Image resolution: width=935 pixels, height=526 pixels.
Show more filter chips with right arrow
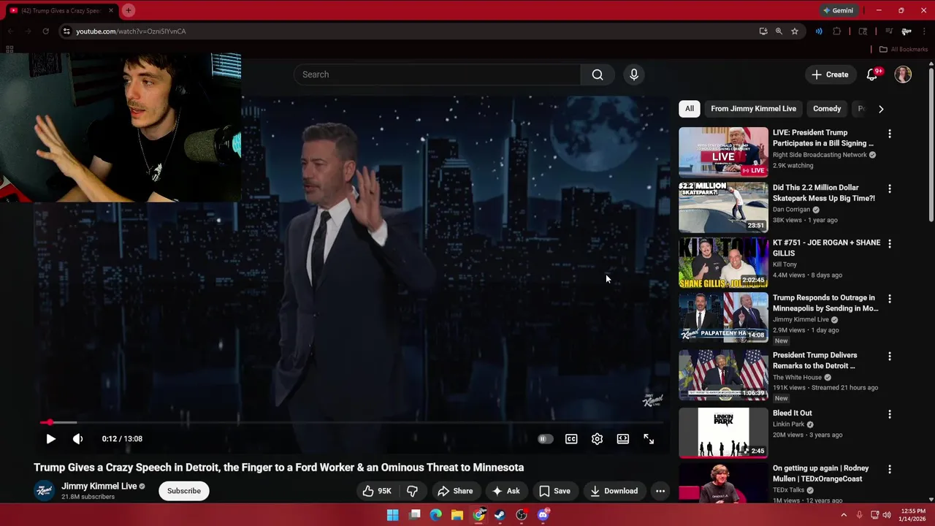(881, 109)
